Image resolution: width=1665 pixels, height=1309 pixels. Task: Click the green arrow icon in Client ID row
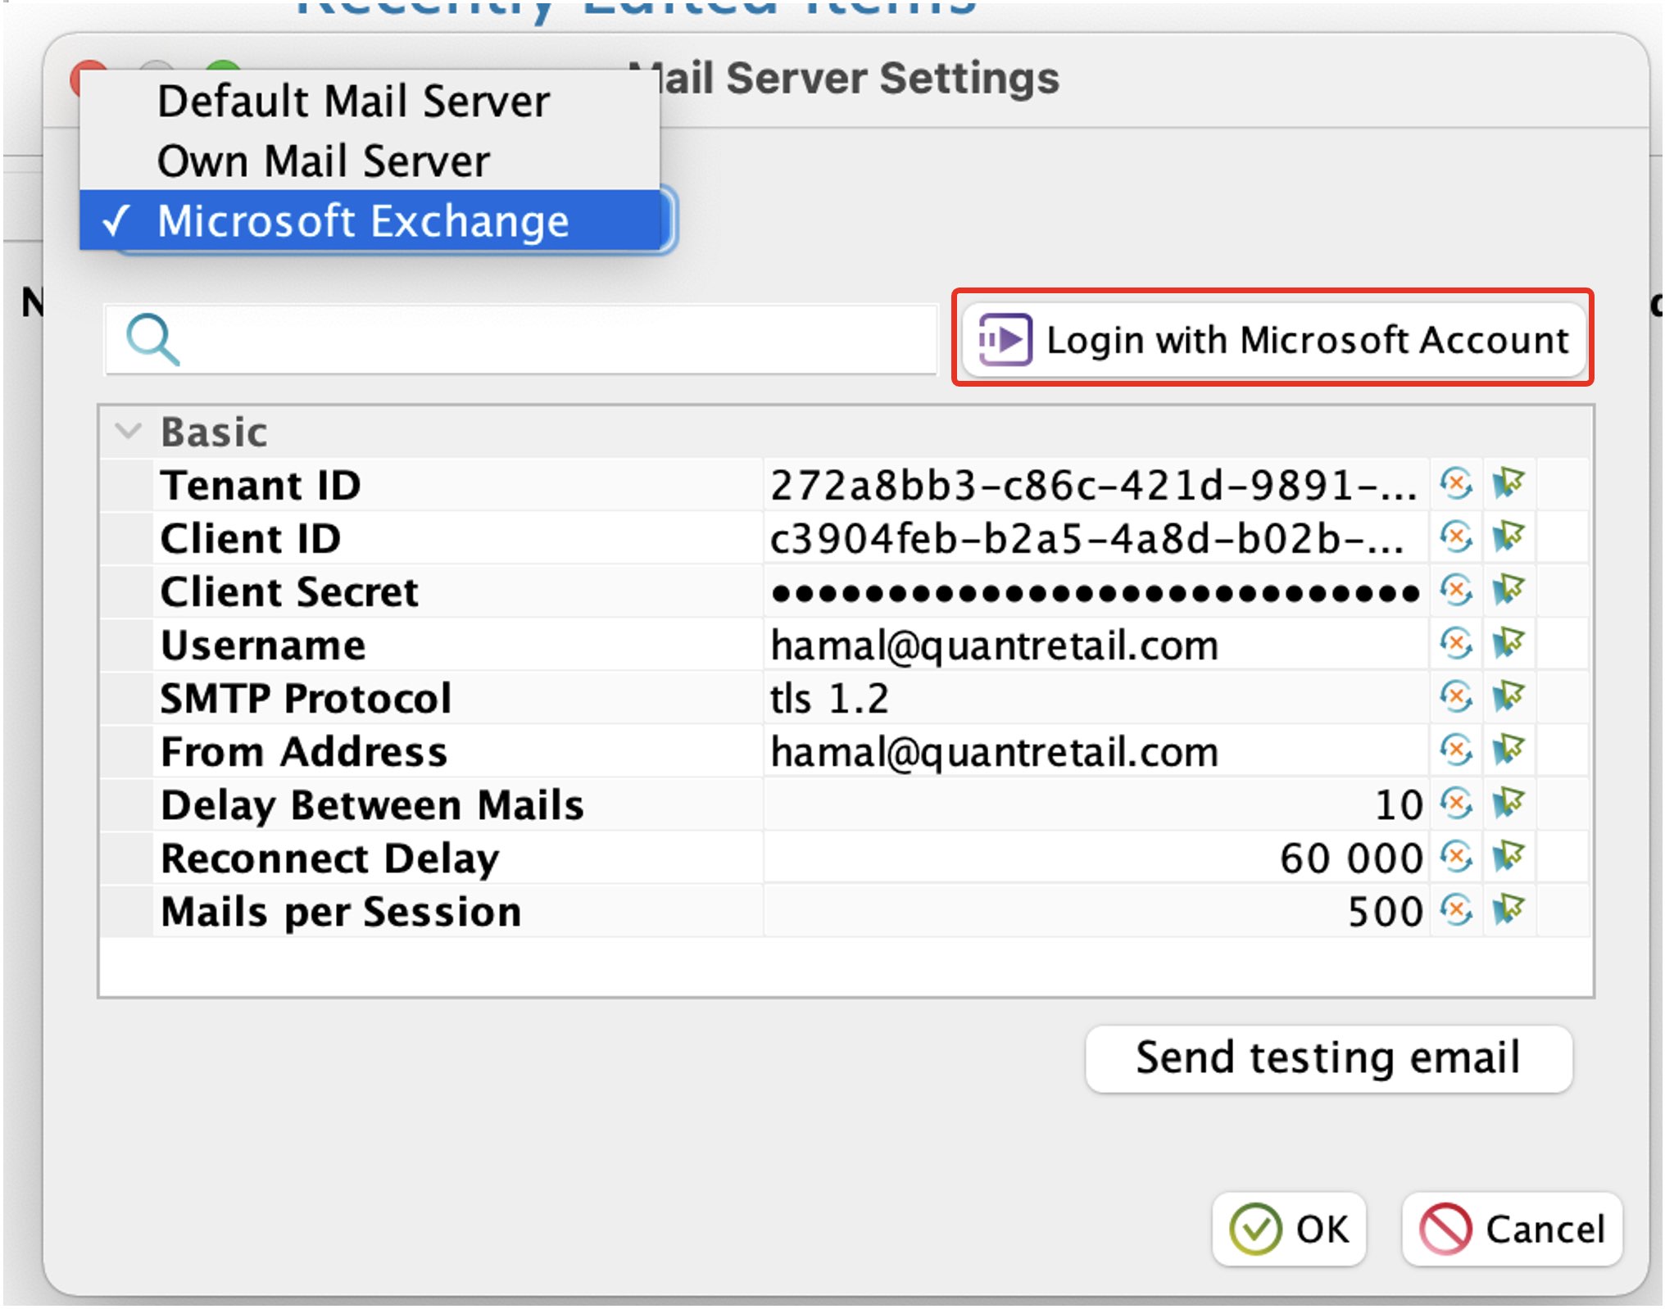tap(1508, 537)
